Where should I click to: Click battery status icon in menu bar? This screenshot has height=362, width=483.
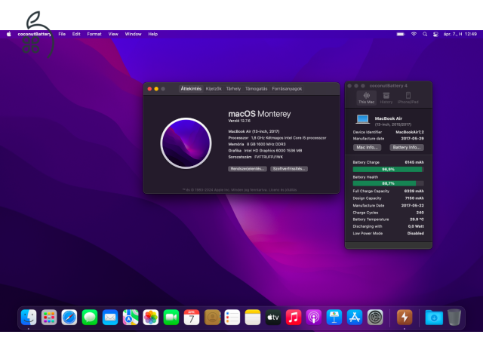(401, 34)
